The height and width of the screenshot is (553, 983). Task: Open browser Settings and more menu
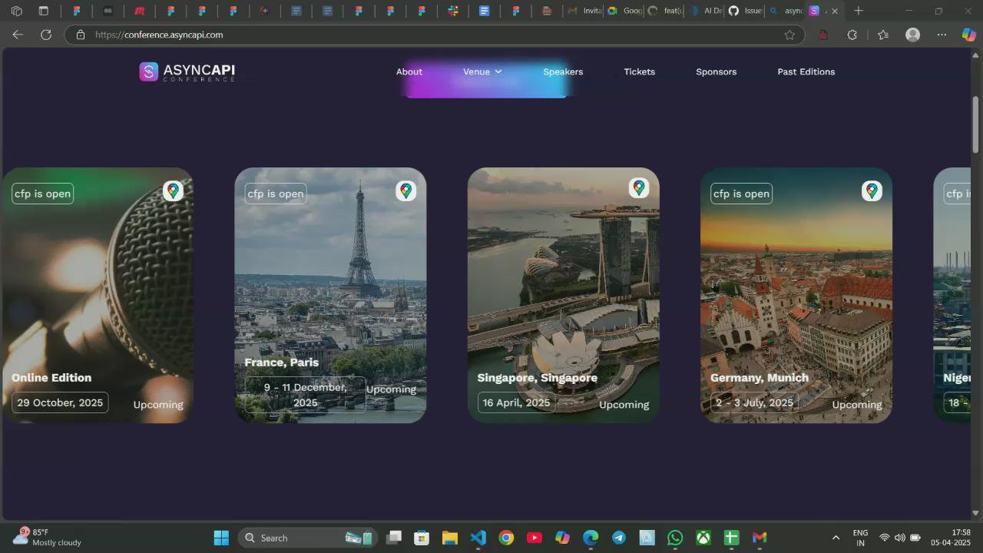point(942,35)
